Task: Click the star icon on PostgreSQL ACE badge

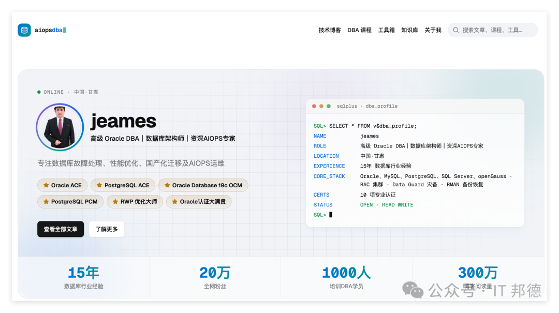Action: 99,185
